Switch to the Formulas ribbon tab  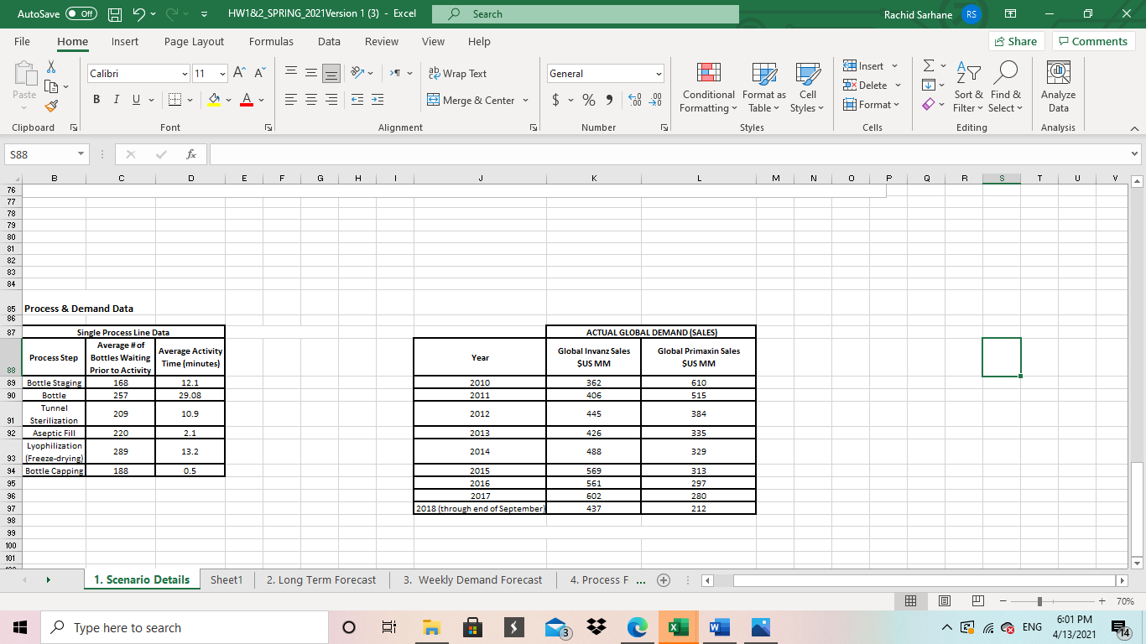pyautogui.click(x=271, y=41)
